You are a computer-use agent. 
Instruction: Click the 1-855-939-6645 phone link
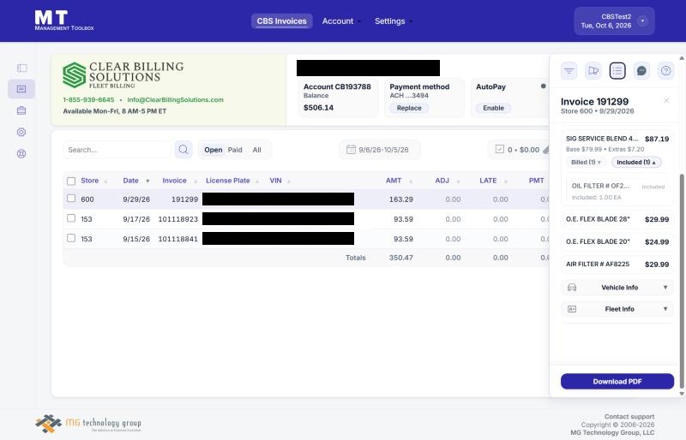(88, 99)
